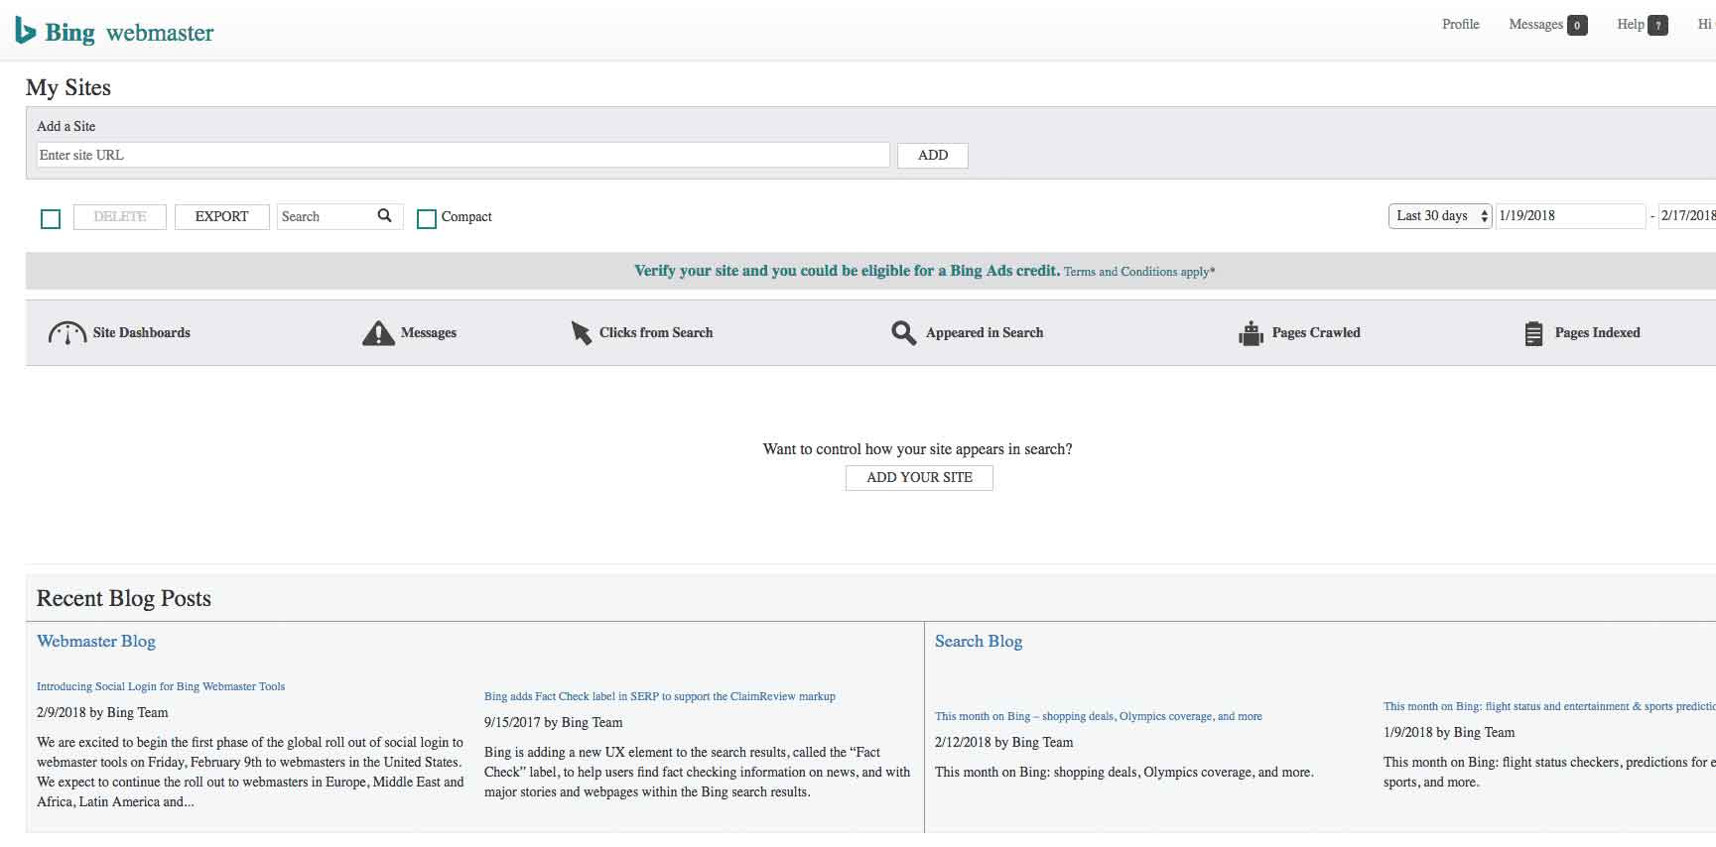The height and width of the screenshot is (847, 1716).
Task: Open the Last 30 days dropdown
Action: point(1439,216)
